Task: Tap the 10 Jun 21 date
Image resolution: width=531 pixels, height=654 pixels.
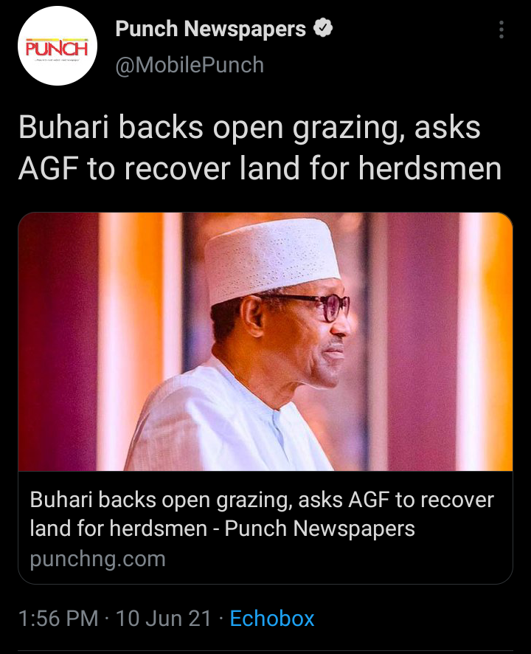Action: (x=164, y=618)
